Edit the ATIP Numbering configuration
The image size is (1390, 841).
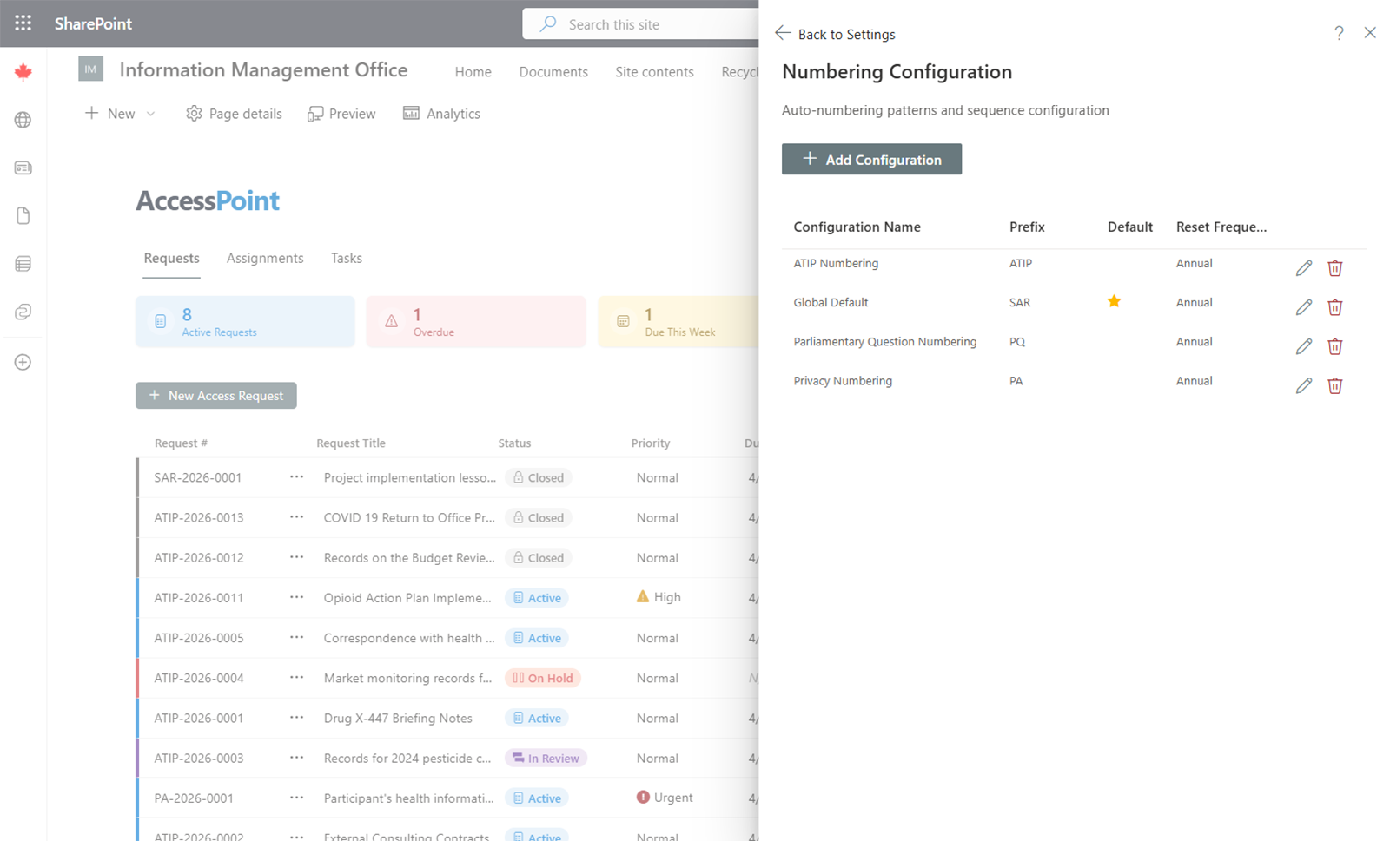[1303, 268]
